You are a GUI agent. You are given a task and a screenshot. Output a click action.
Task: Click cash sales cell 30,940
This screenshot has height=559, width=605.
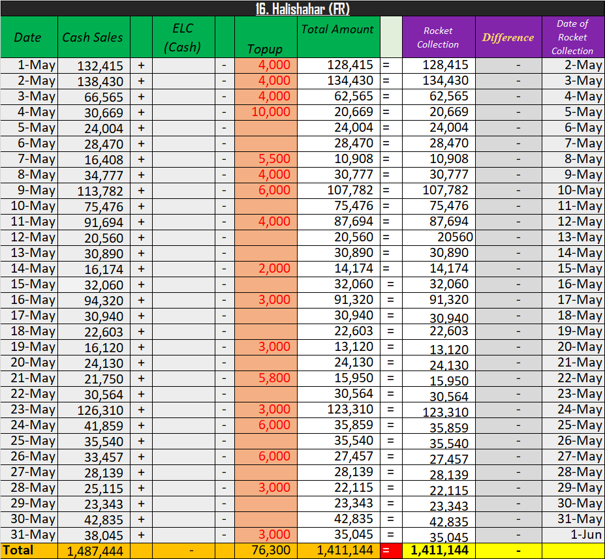click(x=94, y=316)
